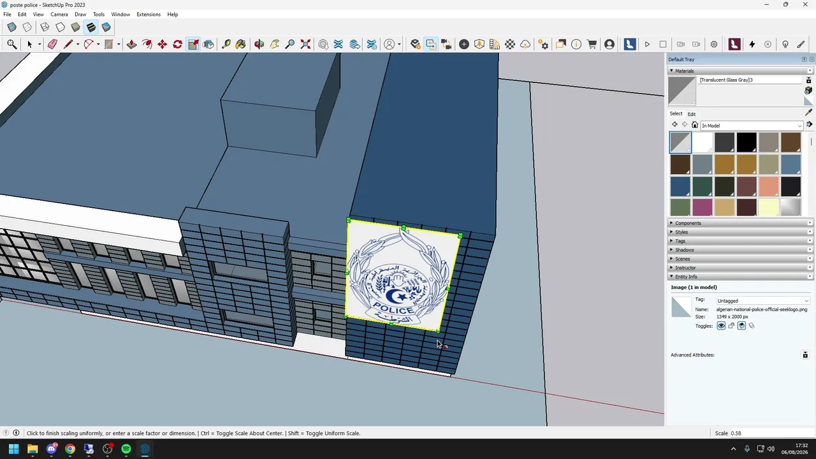This screenshot has width=816, height=459.
Task: Collapse the Materials panel
Action: [739, 71]
